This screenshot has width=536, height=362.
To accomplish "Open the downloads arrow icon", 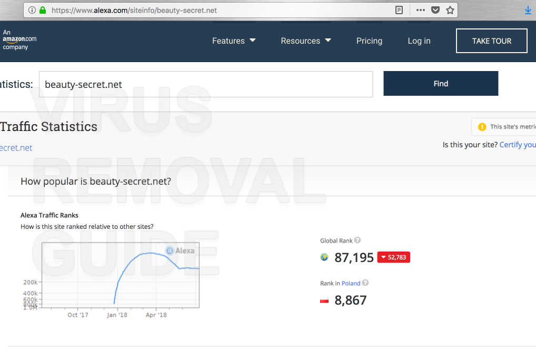I will tap(528, 11).
